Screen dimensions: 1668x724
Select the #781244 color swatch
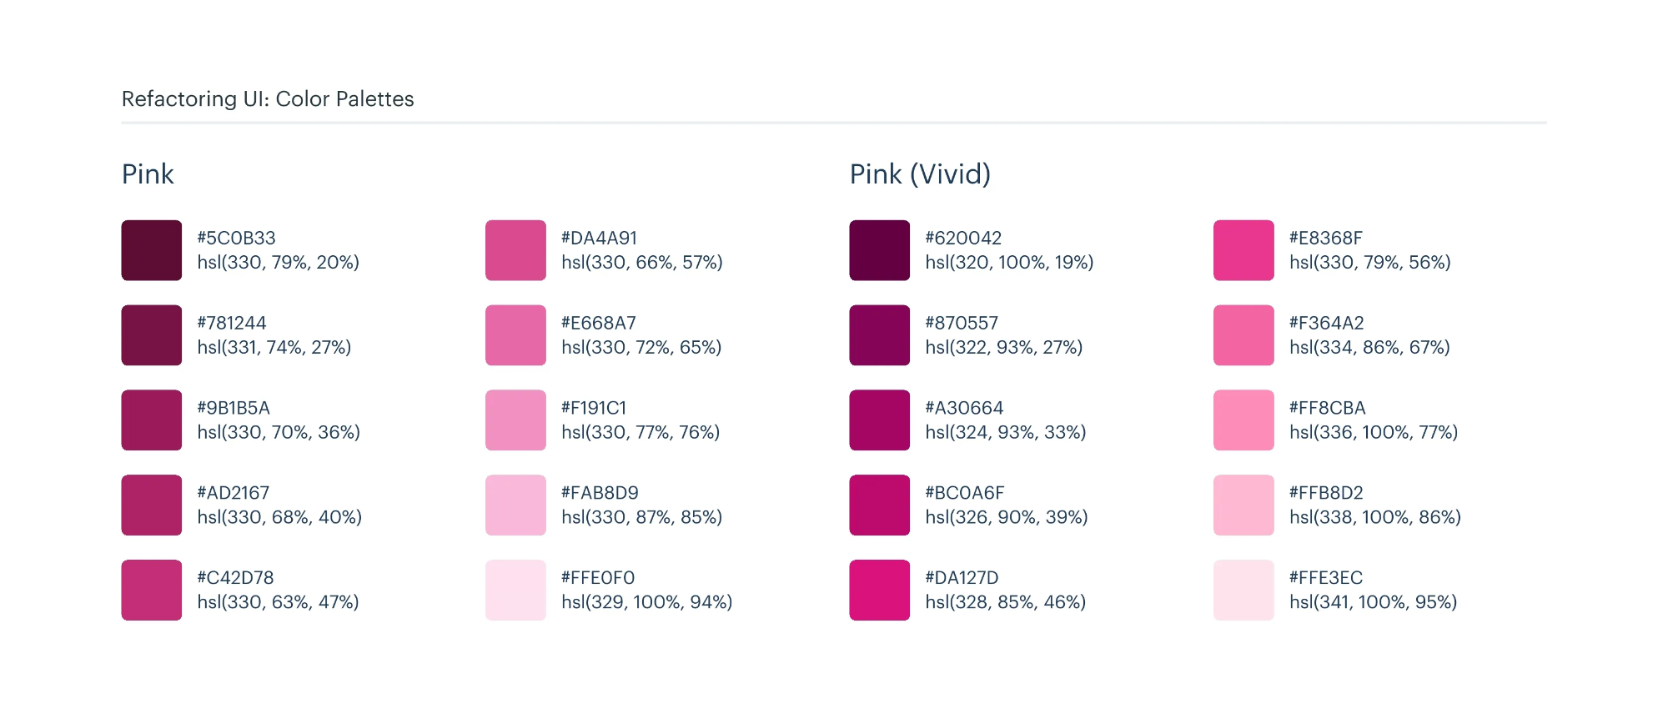pos(152,335)
